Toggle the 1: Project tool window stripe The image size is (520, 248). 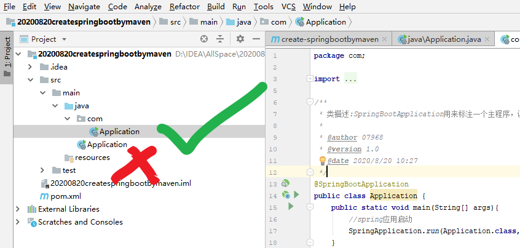click(x=7, y=57)
